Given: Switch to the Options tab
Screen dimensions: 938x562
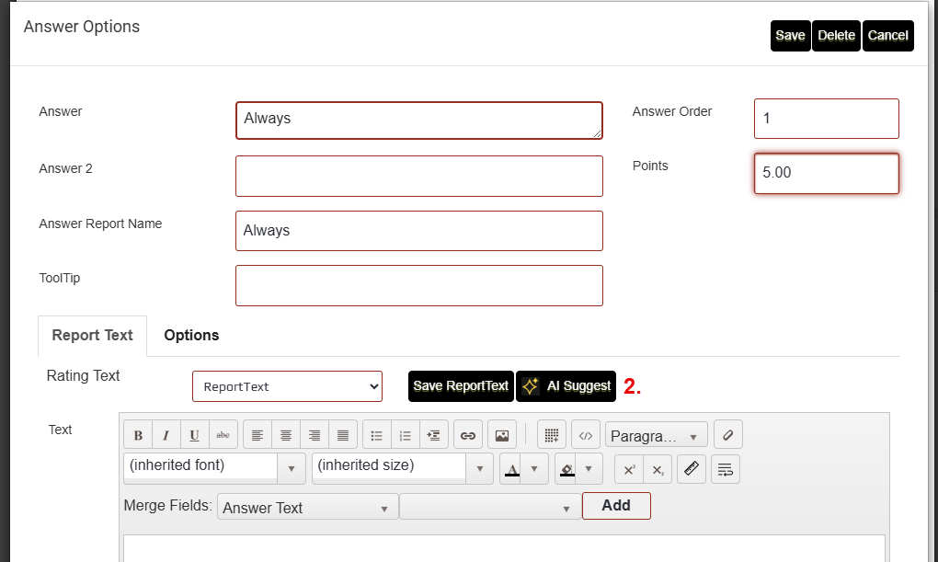Looking at the screenshot, I should click(191, 335).
